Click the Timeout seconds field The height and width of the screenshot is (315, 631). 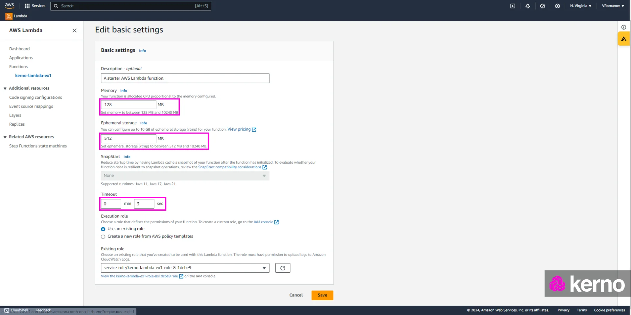[x=144, y=204]
